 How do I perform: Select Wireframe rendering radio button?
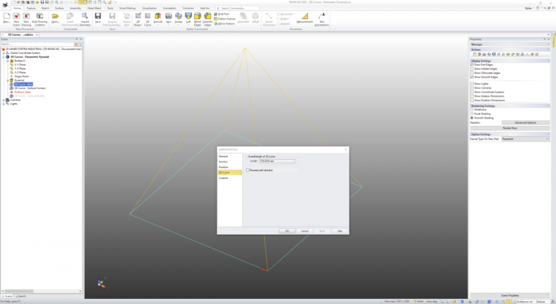472,109
